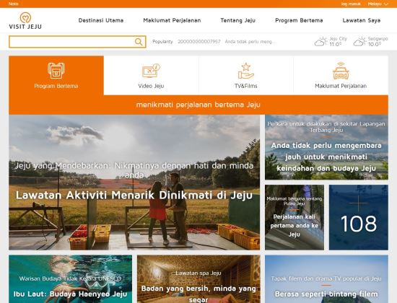This screenshot has height=303, width=397.
Task: Click the Jeju City weather icon
Action: 320,42
